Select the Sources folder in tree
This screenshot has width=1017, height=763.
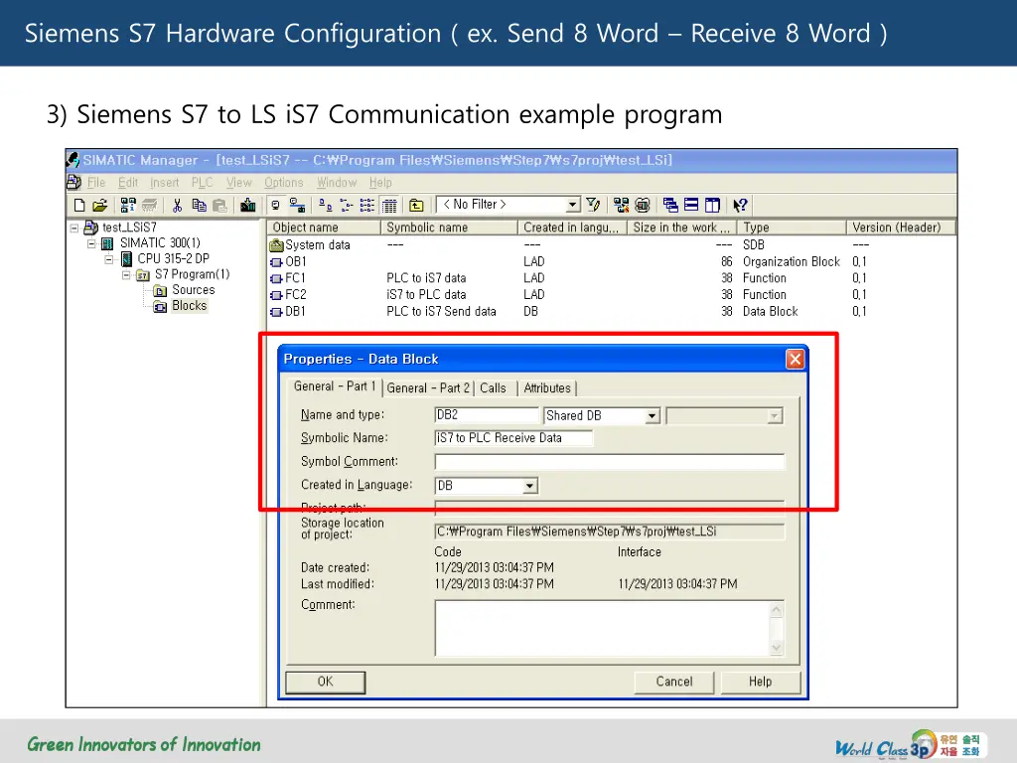click(194, 290)
